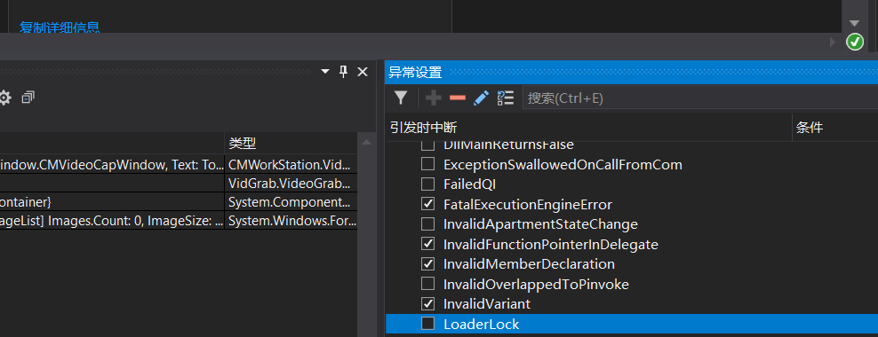Open settings gear icon in left panel
Screen dimensions: 878x337
pos(5,98)
